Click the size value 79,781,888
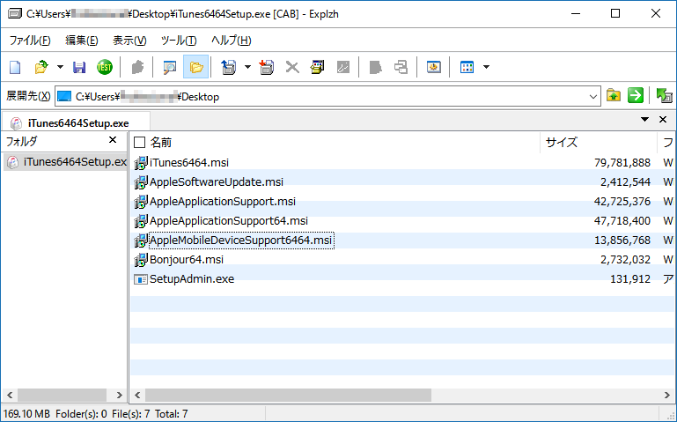Viewport: 677px width, 422px height. (x=622, y=162)
